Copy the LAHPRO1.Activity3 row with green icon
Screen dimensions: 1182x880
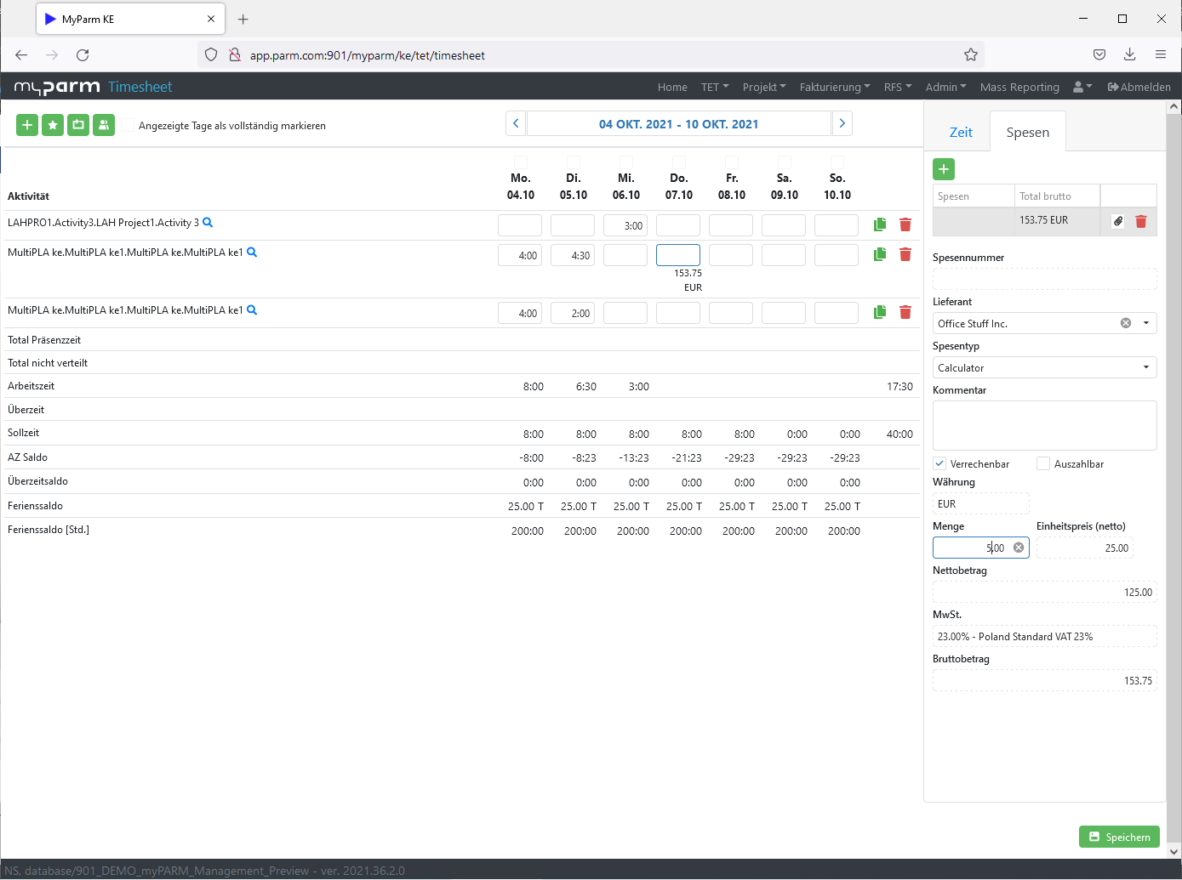coord(880,224)
